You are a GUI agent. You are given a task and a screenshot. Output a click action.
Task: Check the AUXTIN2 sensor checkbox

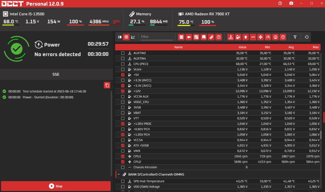pos(123,53)
